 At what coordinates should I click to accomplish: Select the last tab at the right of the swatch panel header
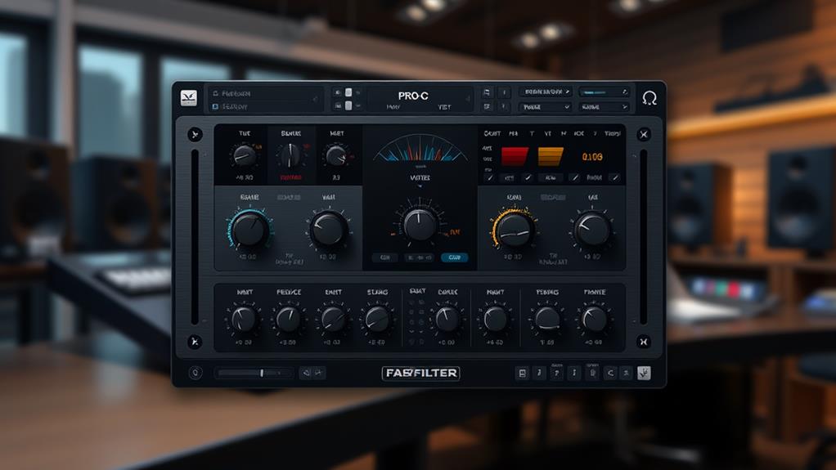tap(612, 133)
